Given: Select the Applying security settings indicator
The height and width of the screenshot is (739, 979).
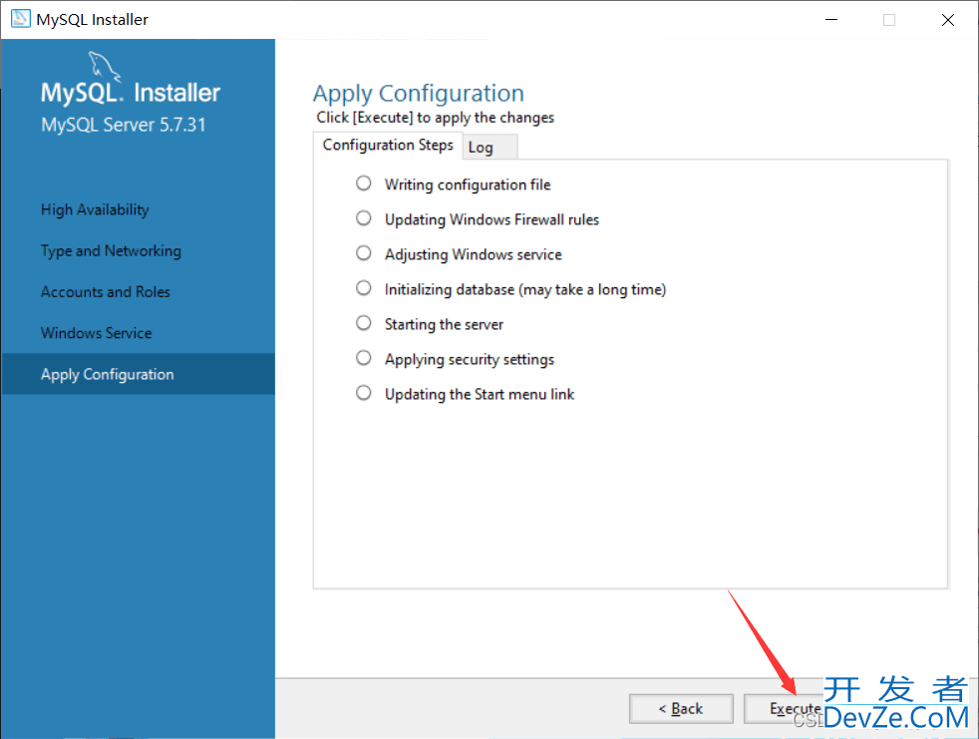Looking at the screenshot, I should click(x=363, y=358).
